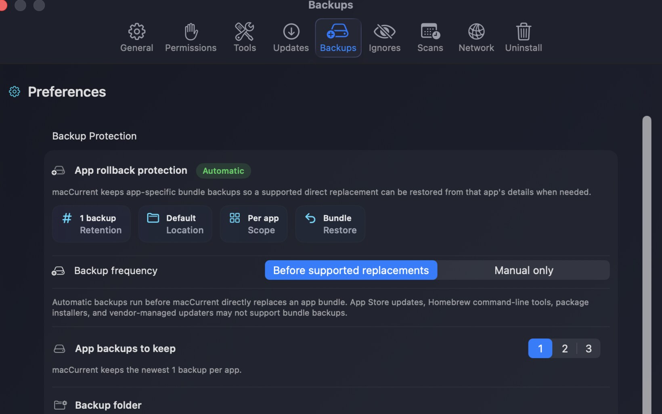
Task: Click the vertical scrollbar thumb
Action: 647,265
